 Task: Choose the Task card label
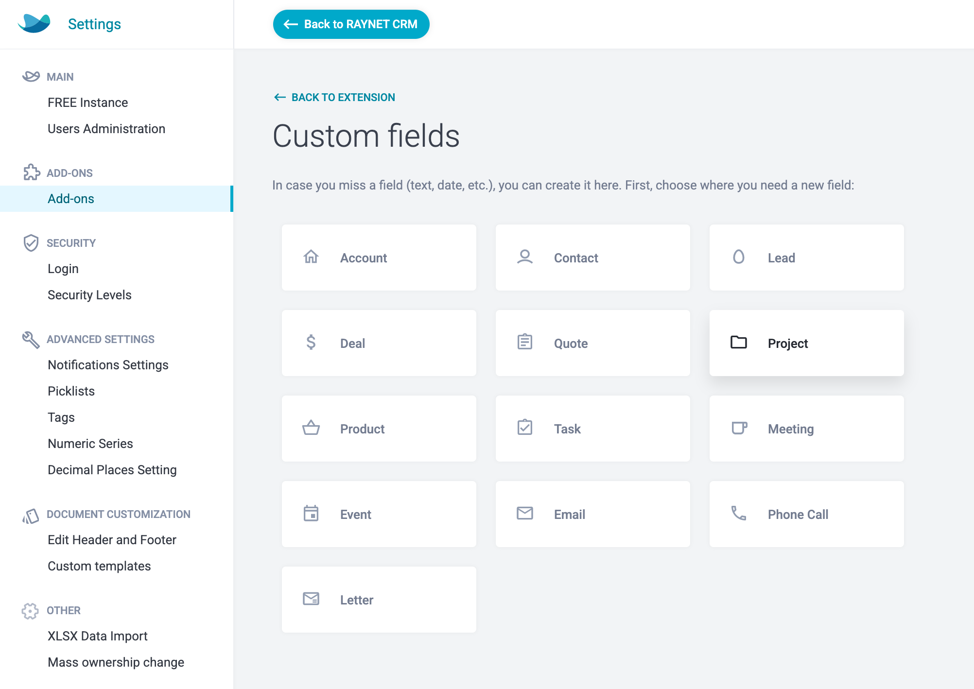point(567,429)
